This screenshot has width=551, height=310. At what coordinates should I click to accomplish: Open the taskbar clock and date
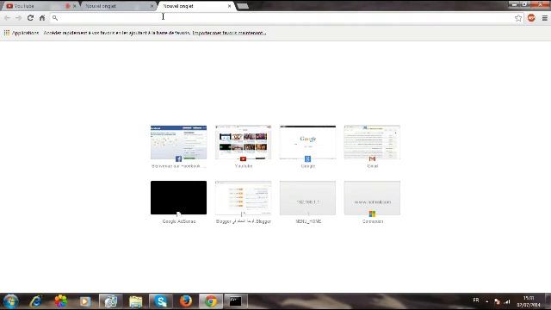point(529,301)
